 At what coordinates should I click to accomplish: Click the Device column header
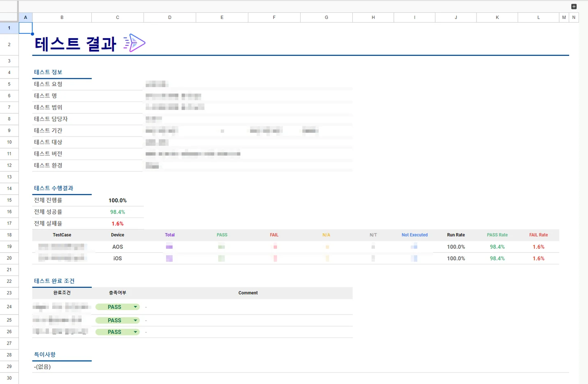[x=118, y=235]
